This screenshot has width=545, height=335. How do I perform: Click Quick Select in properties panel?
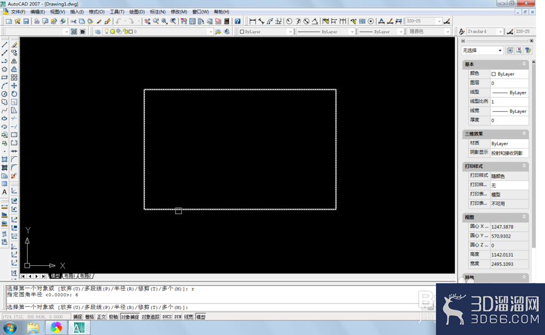528,51
